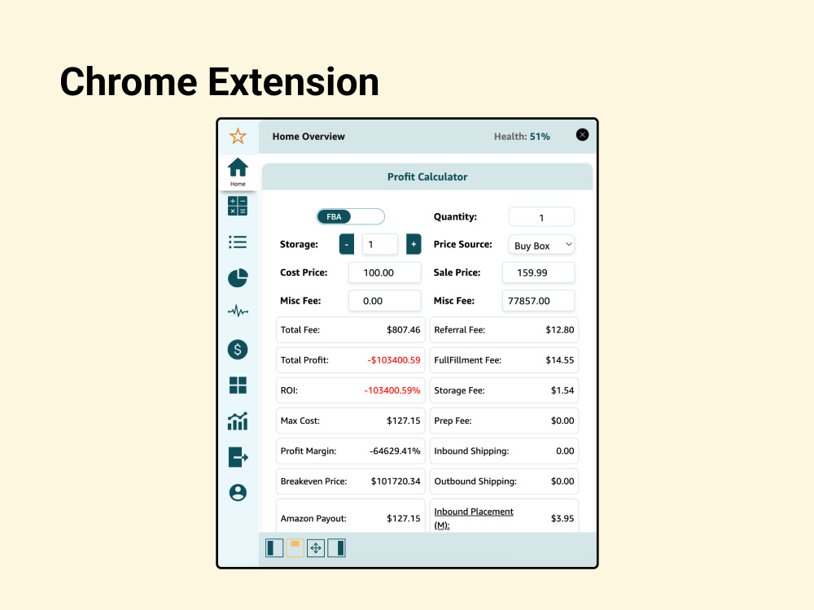Click the left Misc Fee 0.00 field
Screen dimensions: 814x610
coord(385,301)
